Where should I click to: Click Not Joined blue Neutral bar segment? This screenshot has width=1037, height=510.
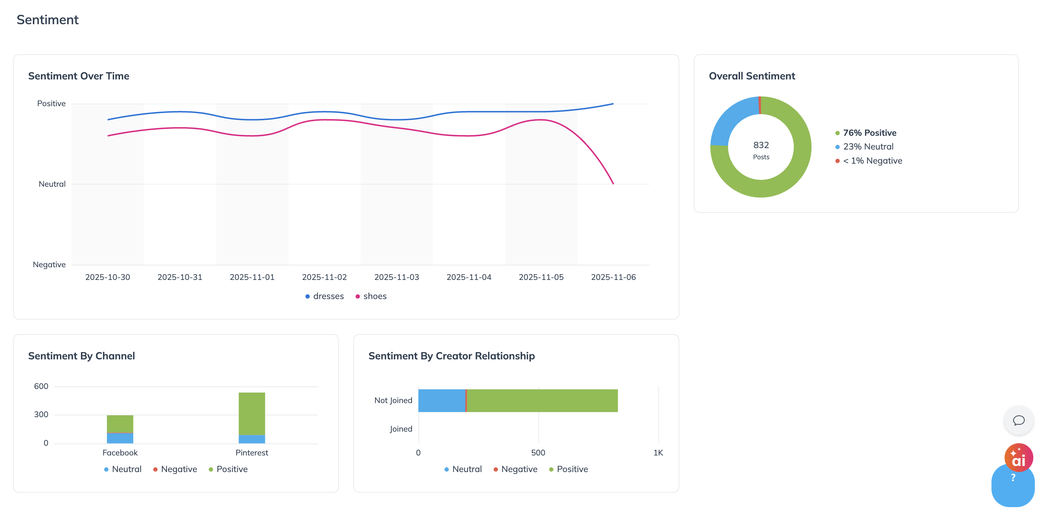[x=441, y=401]
